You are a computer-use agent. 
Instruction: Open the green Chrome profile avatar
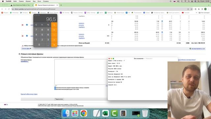[205, 9]
